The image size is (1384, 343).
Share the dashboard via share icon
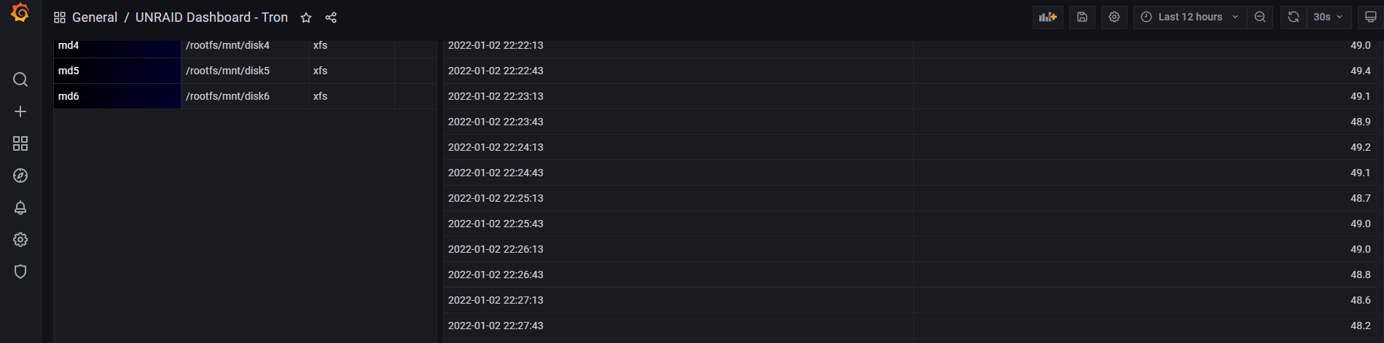331,17
